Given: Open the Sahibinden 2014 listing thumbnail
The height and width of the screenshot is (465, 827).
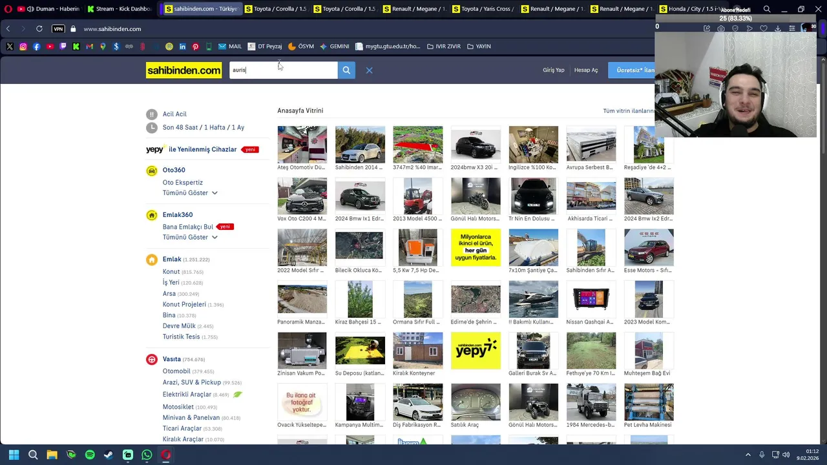Looking at the screenshot, I should click(360, 145).
